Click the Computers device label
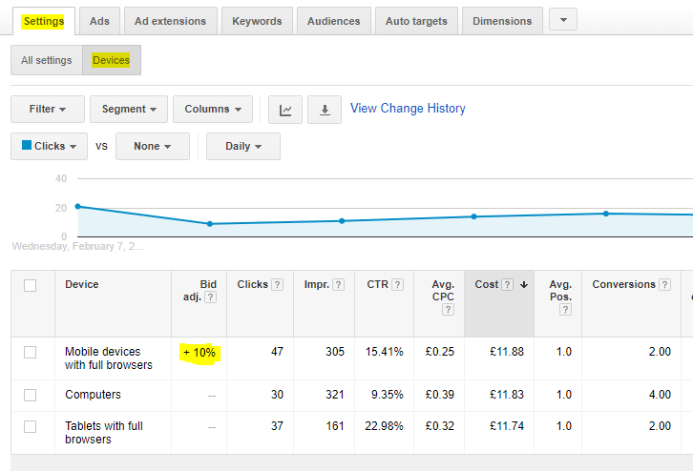 tap(93, 395)
